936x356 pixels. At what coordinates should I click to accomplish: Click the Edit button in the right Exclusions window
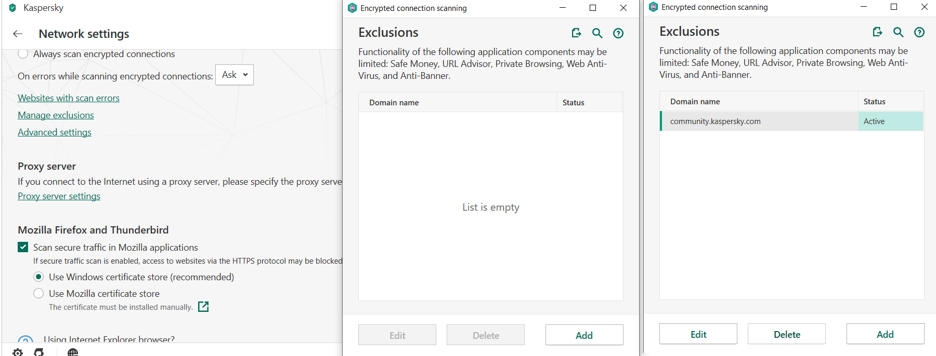[698, 334]
